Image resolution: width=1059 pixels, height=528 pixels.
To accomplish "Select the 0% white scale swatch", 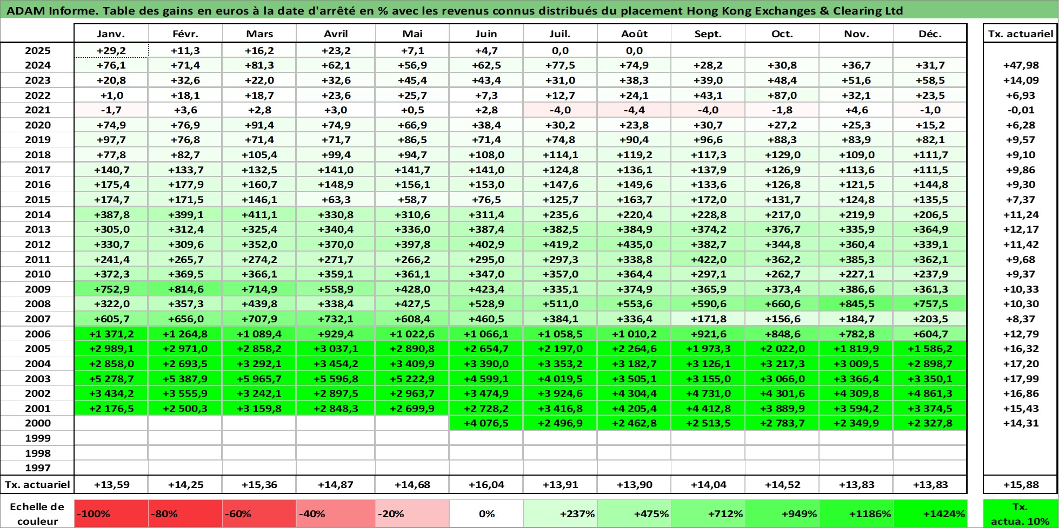I will (x=486, y=513).
